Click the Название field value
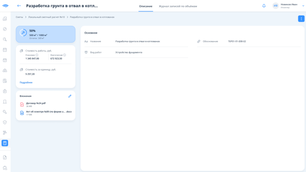The image size is (306, 172). (x=138, y=42)
